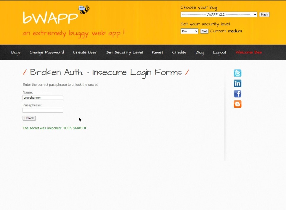Viewport: 286px width, 210px height.
Task: Open the Bugs menu item
Action: pyautogui.click(x=16, y=52)
